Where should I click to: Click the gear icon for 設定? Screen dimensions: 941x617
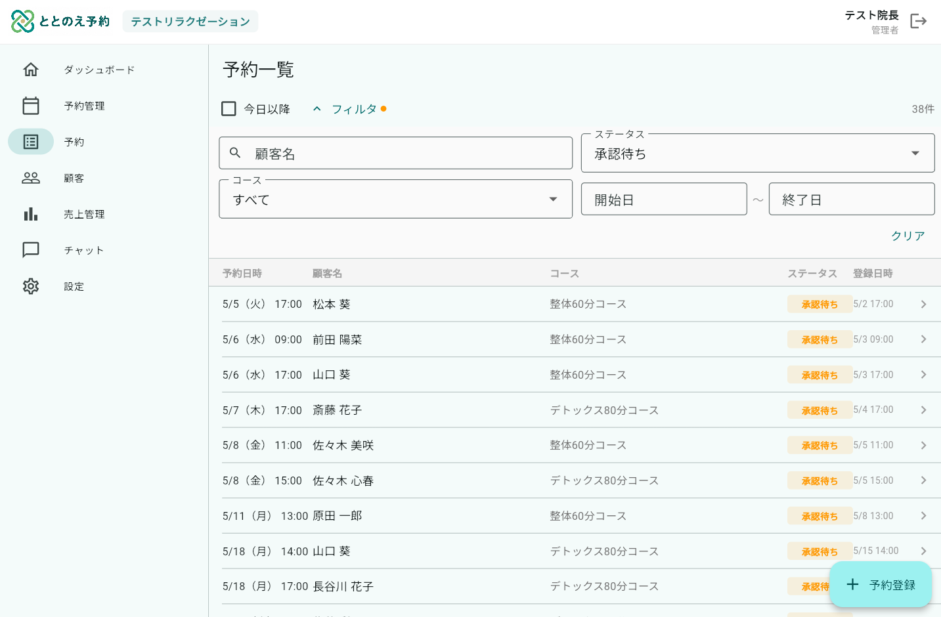(31, 286)
